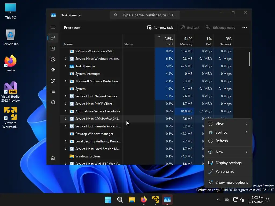Open the Windows Start button

[x=108, y=200]
